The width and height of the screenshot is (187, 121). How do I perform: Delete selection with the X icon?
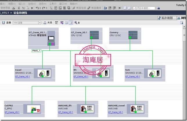32,8
